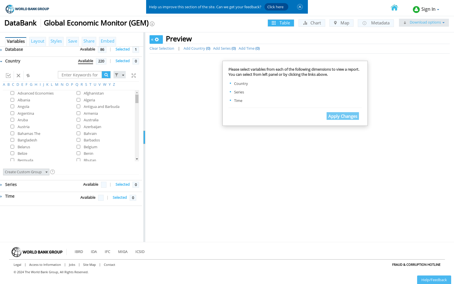Click the scrollbar down arrow in country list

(137, 159)
